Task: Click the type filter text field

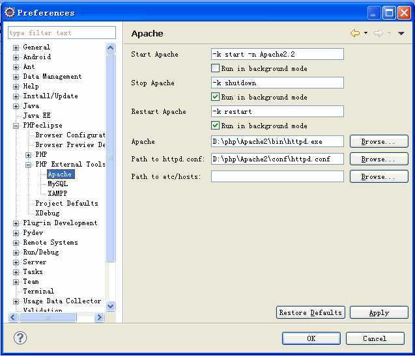Action: tap(62, 33)
